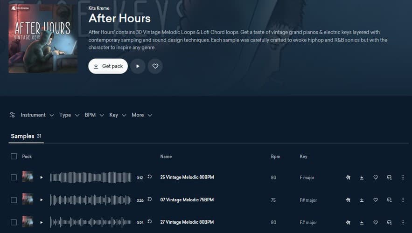Toggle loop icon on 25 Vintage Melodic 80BPM
Screen dimensions: 412x233
[150, 177]
